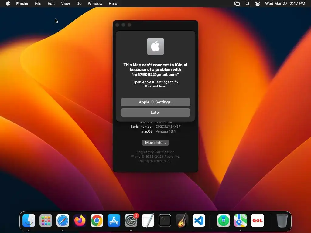The height and width of the screenshot is (233, 311).
Task: Open the red QOL app icon
Action: (258, 221)
